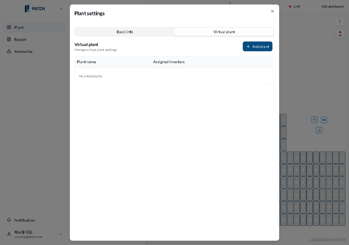Open the Report sidebar item
Viewport: 349px width, 245px height.
(x=20, y=39)
